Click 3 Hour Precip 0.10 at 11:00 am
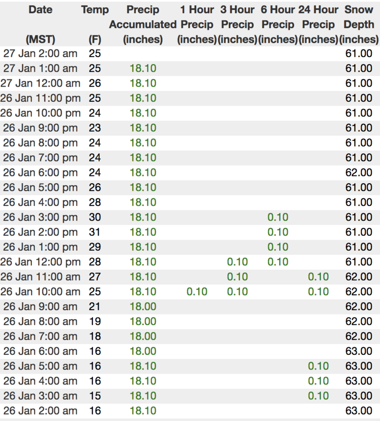This screenshot has width=380, height=421. point(237,276)
